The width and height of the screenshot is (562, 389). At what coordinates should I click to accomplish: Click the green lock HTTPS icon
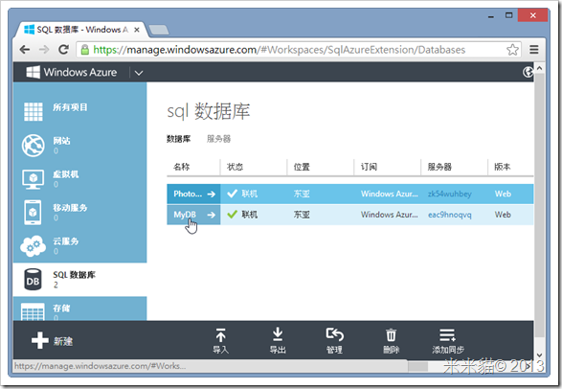pyautogui.click(x=85, y=50)
